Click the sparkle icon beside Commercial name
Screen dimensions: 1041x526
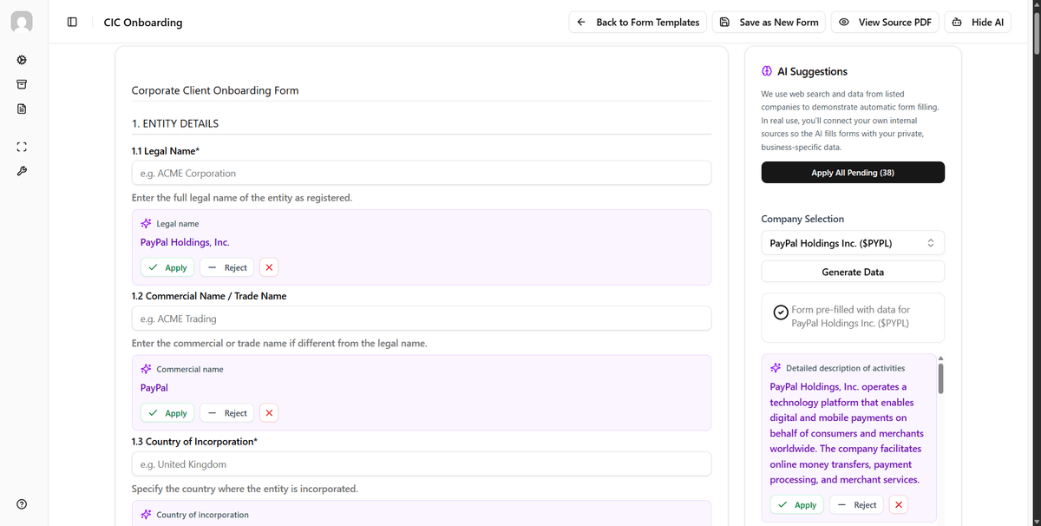(146, 370)
